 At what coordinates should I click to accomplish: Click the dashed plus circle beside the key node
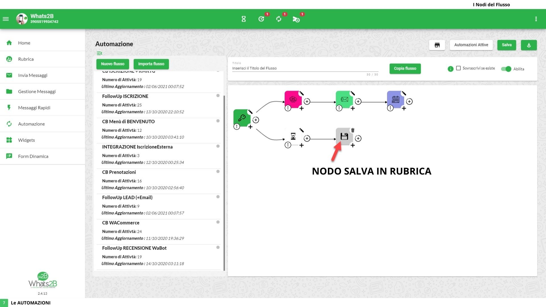(256, 120)
